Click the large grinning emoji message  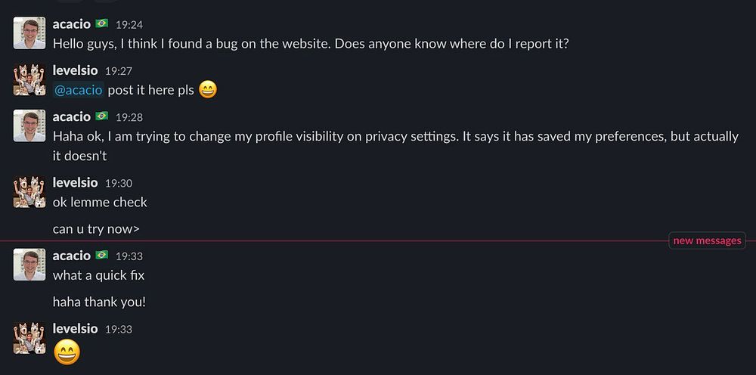point(67,352)
